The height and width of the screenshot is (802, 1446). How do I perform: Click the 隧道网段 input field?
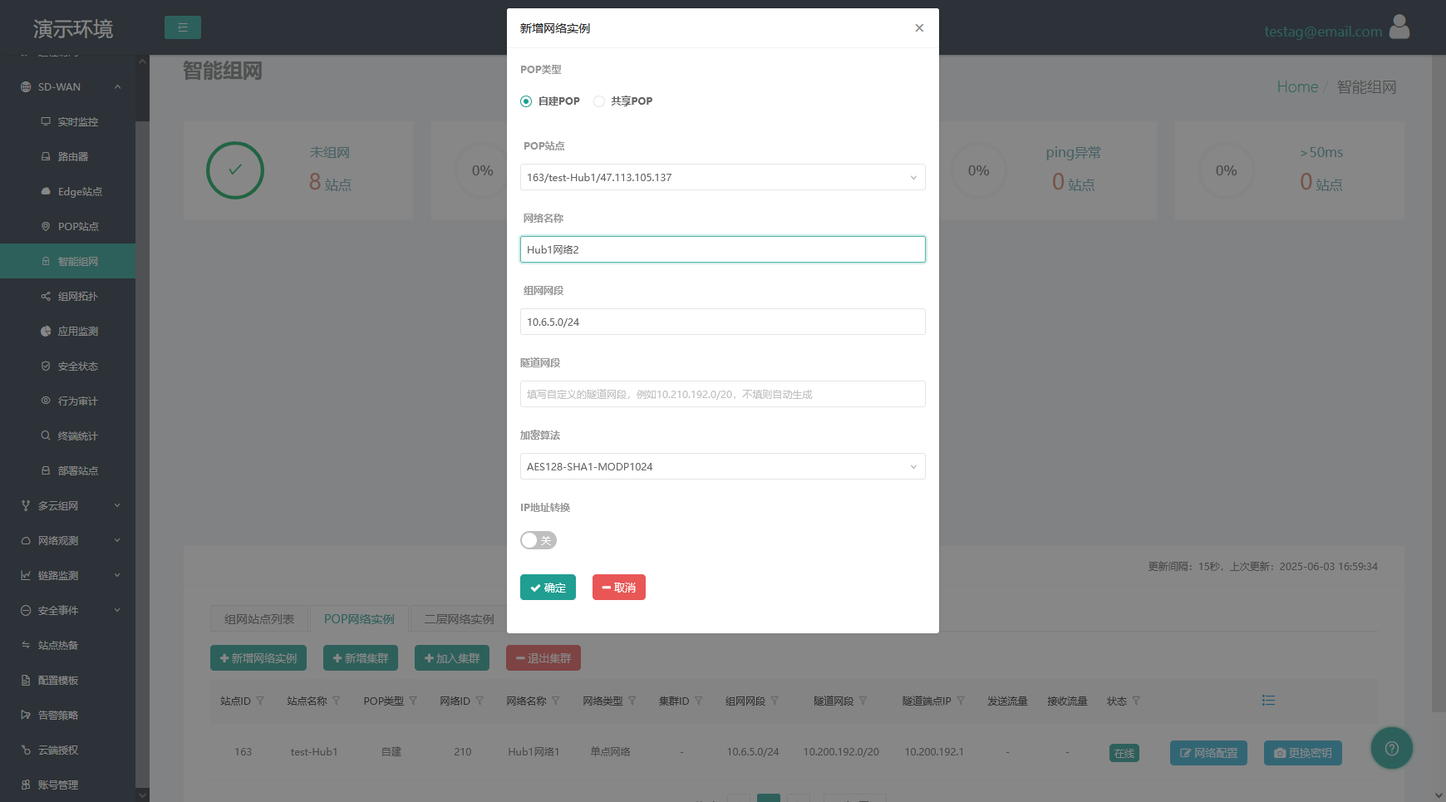pos(723,394)
